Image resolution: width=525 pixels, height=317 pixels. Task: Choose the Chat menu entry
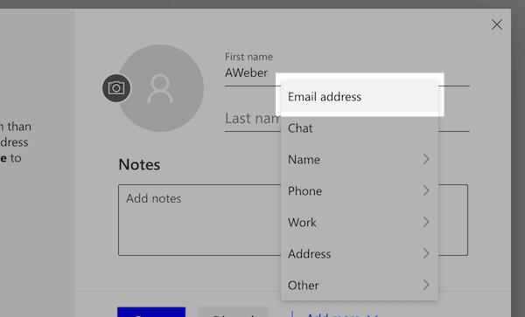pyautogui.click(x=360, y=128)
